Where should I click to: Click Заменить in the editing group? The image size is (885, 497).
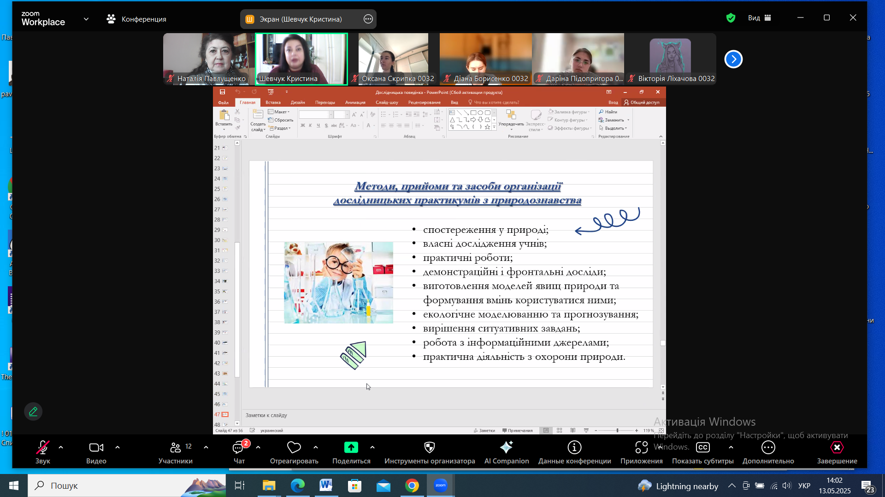[x=614, y=120]
